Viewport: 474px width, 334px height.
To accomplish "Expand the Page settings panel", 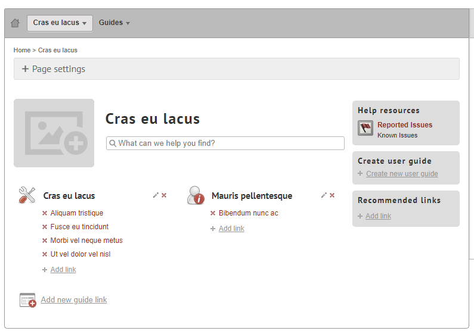I will (54, 69).
